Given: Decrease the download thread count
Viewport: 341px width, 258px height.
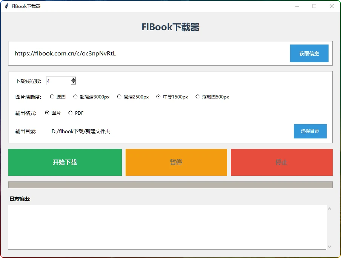Looking at the screenshot, I should pyautogui.click(x=73, y=82).
